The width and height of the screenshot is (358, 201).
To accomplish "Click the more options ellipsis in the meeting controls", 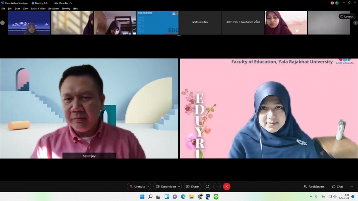I will (x=217, y=186).
